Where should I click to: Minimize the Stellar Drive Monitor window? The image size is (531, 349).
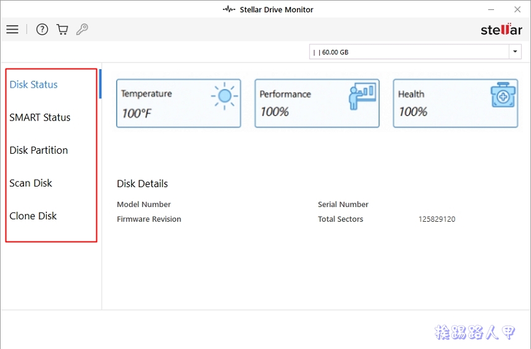tap(491, 9)
